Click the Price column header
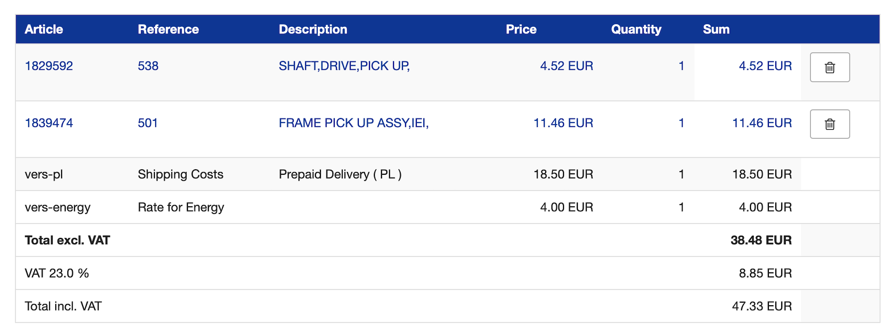894x334 pixels. [x=521, y=29]
